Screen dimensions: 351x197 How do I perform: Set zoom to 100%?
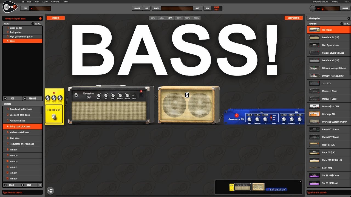click(179, 18)
